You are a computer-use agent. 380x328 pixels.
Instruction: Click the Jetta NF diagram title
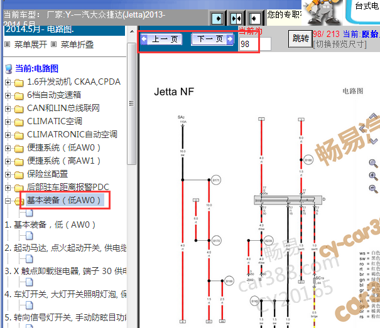[174, 92]
